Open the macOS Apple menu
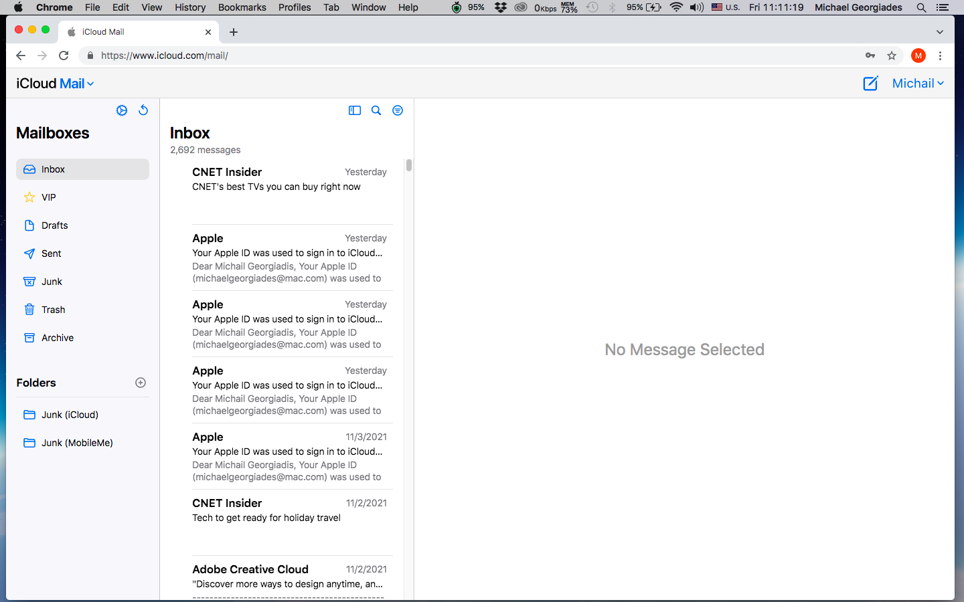Image resolution: width=964 pixels, height=602 pixels. (18, 7)
